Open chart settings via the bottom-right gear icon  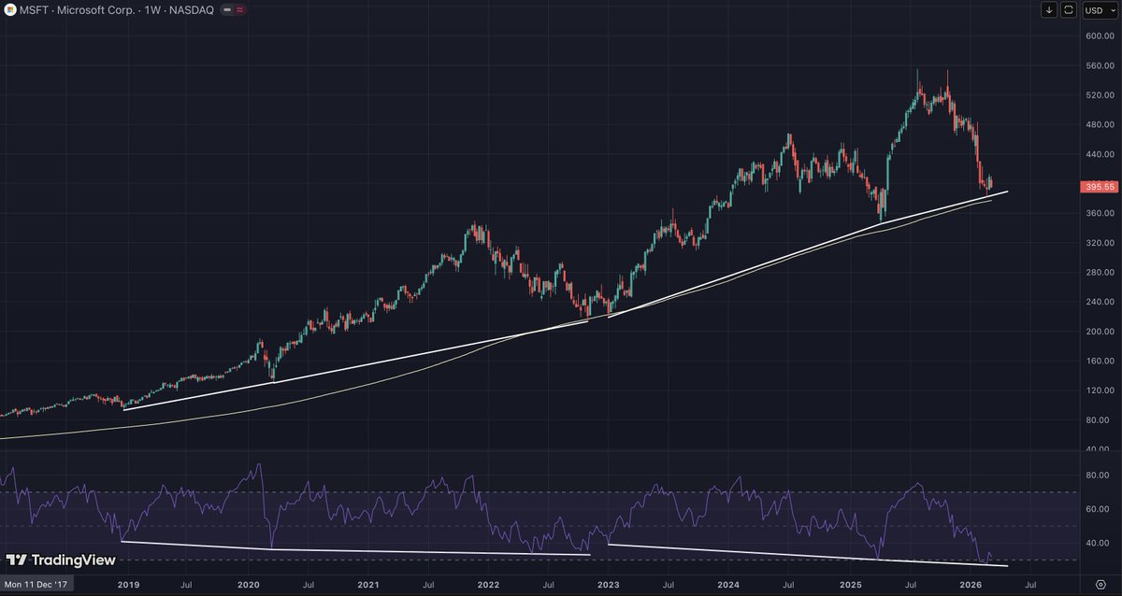[x=1100, y=584]
